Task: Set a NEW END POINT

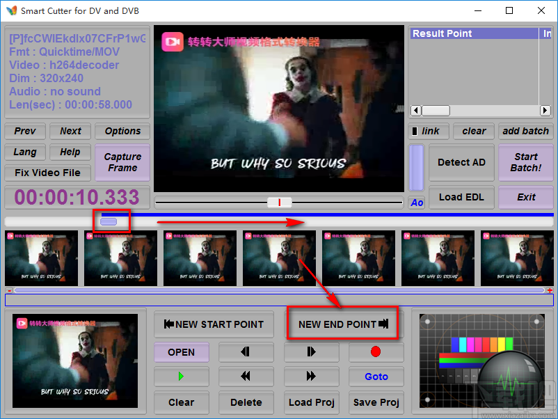Action: click(343, 324)
